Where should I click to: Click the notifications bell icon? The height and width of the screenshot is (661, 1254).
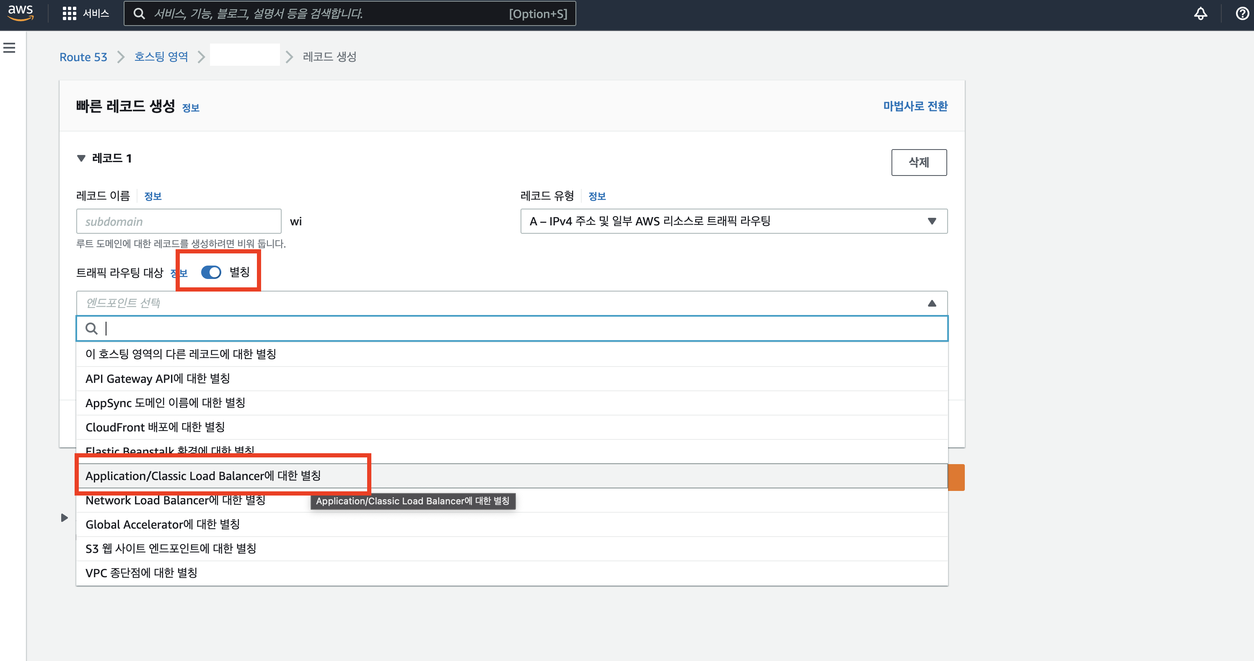click(1200, 14)
